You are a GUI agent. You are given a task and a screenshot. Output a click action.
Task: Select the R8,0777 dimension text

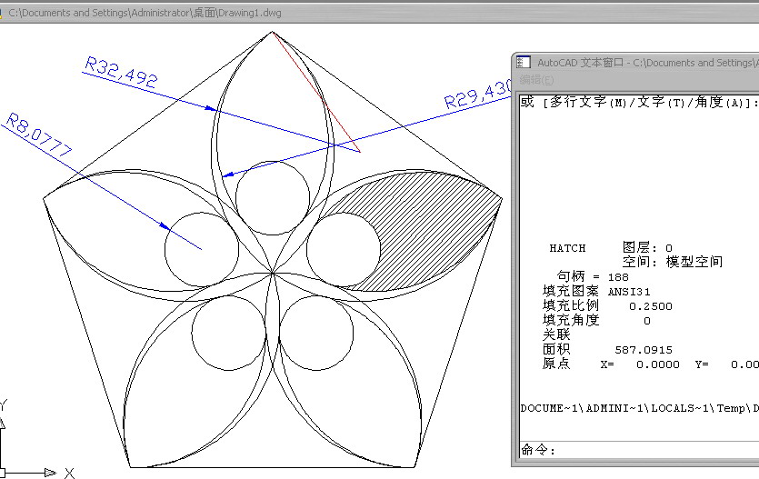(39, 134)
